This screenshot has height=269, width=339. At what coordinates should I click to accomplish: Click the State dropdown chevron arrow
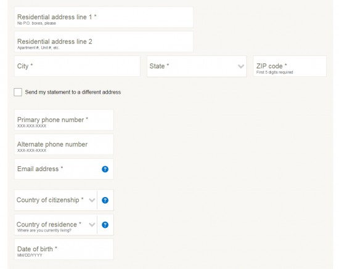(241, 66)
